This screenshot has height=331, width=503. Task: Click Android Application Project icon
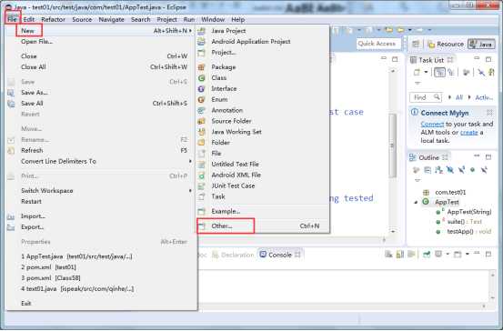tap(201, 42)
